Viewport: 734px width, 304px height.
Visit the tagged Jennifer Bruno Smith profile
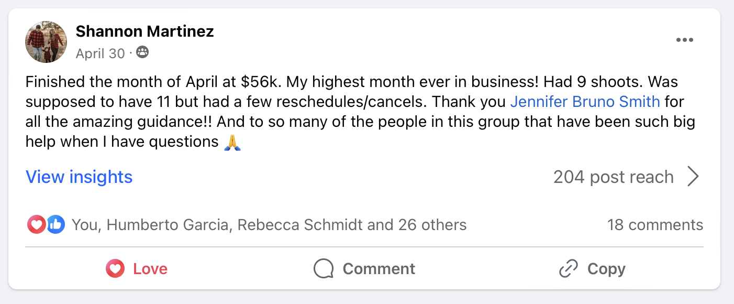pos(585,101)
